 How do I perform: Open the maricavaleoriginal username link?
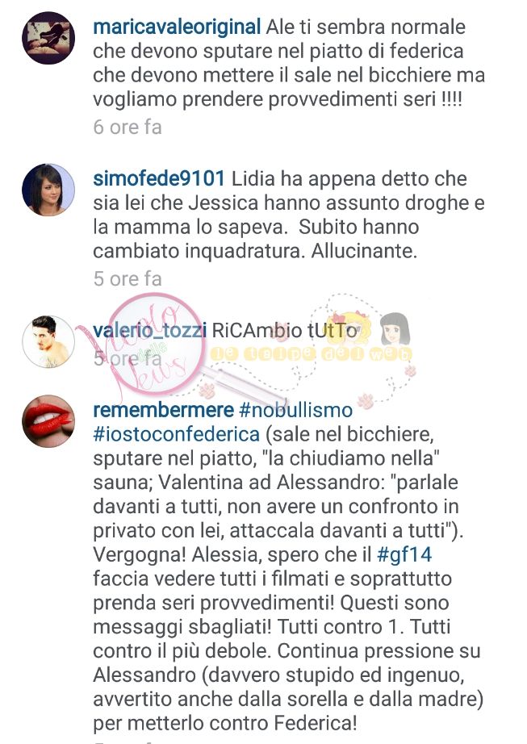pos(177,27)
